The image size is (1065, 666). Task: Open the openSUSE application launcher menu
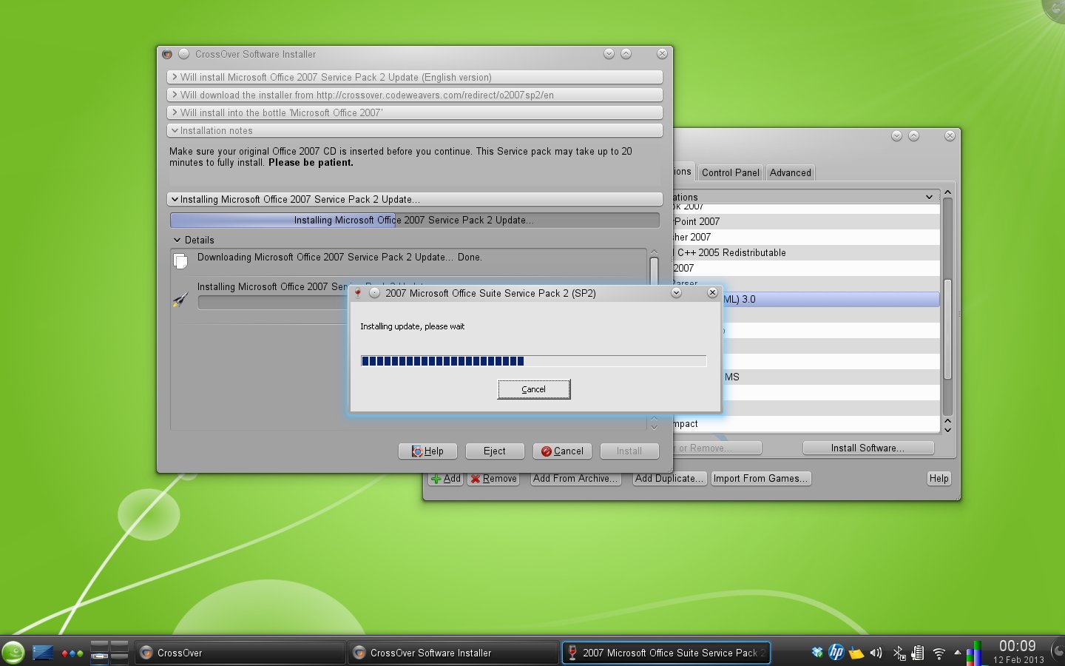click(x=13, y=653)
